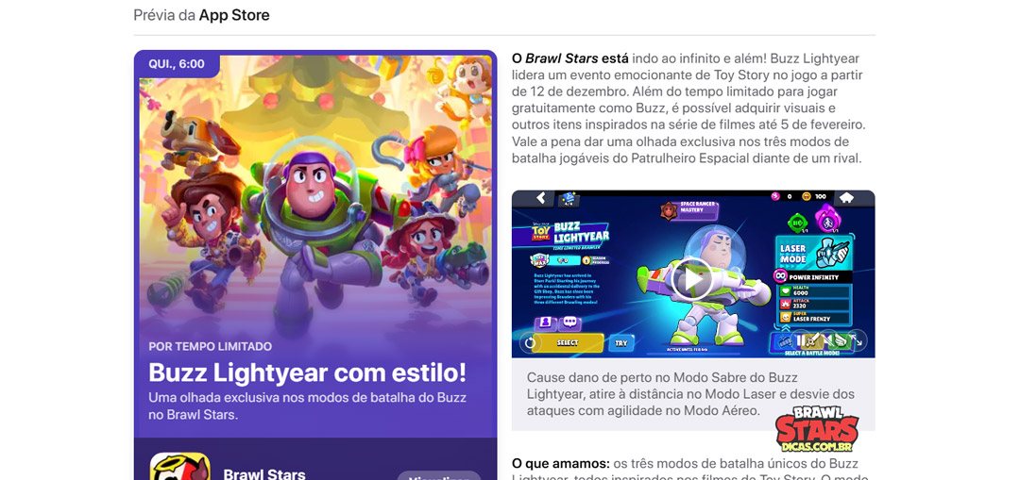Click the 100 coins counter in screenshot
This screenshot has height=480, width=1020.
pyautogui.click(x=814, y=196)
